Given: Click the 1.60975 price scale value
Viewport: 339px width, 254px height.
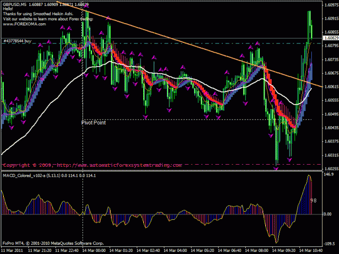Looking at the screenshot, I should tap(331, 5).
